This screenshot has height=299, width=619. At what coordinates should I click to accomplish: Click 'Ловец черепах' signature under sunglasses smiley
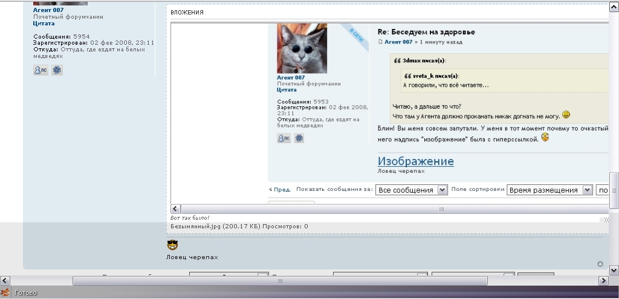point(192,257)
